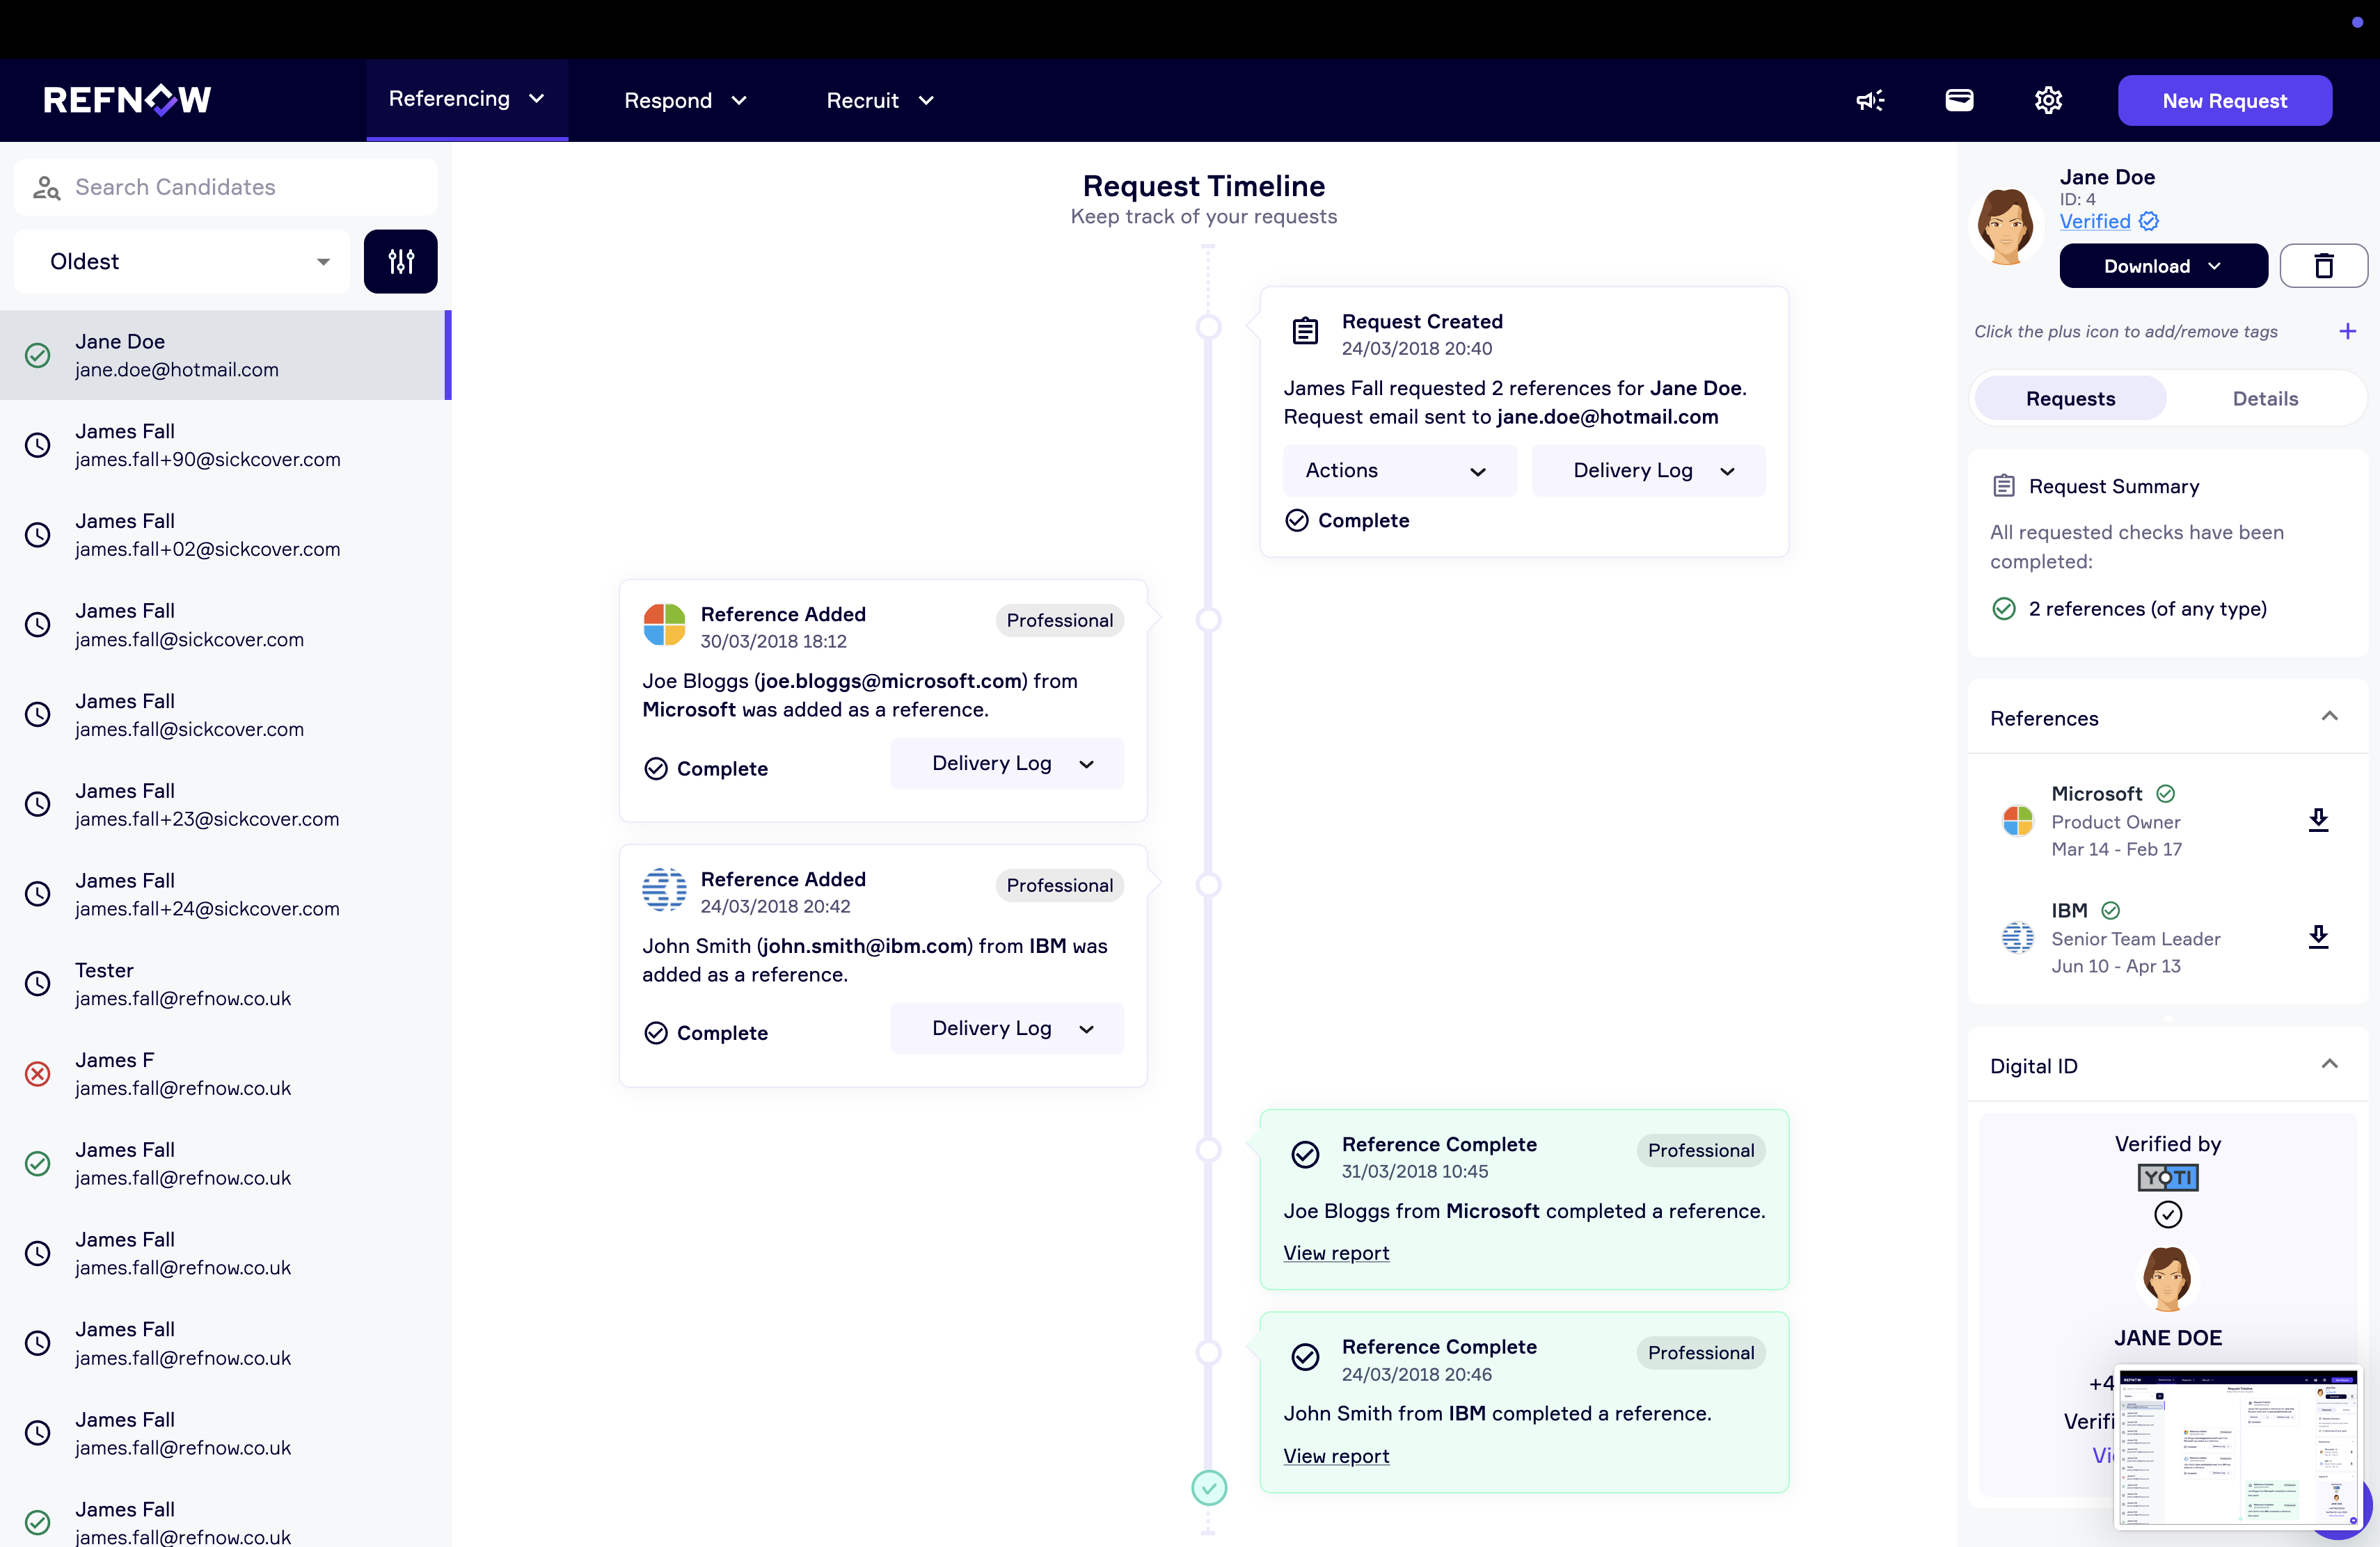The width and height of the screenshot is (2380, 1547).
Task: Download the Microsoft reference
Action: (x=2318, y=821)
